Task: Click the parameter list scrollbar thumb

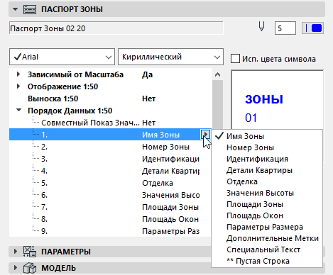Action: tap(217, 104)
